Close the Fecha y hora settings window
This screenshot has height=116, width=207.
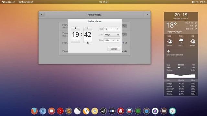(x=147, y=15)
